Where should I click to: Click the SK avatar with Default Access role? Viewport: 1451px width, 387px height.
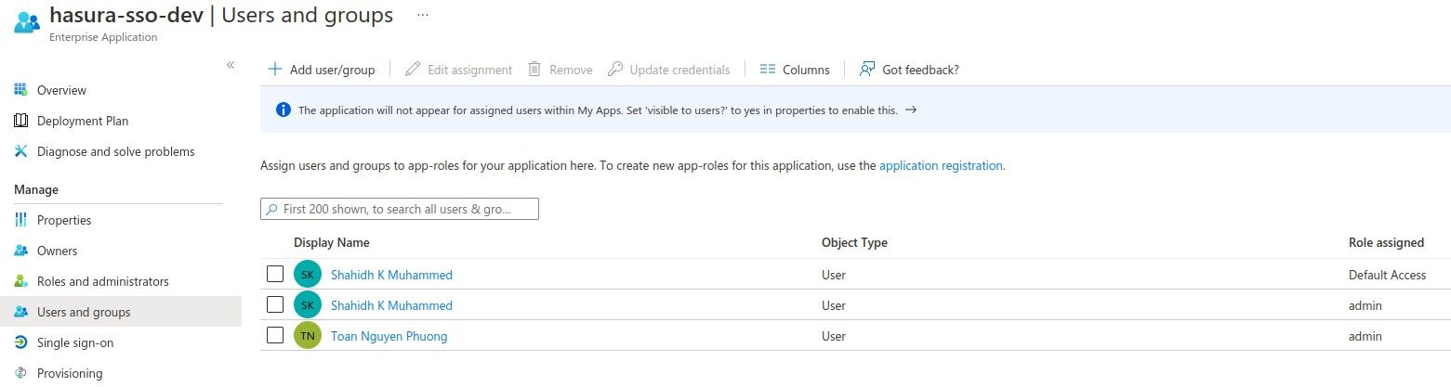point(308,275)
